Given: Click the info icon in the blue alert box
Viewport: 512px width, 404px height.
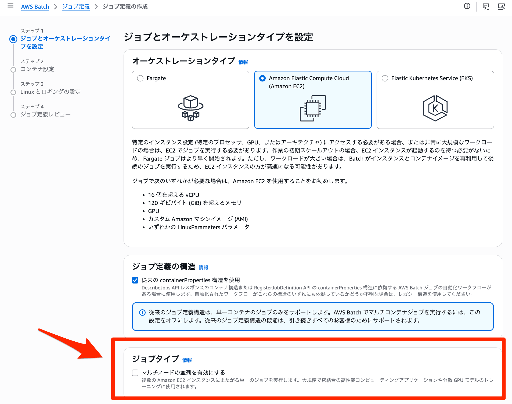Looking at the screenshot, I should click(142, 313).
